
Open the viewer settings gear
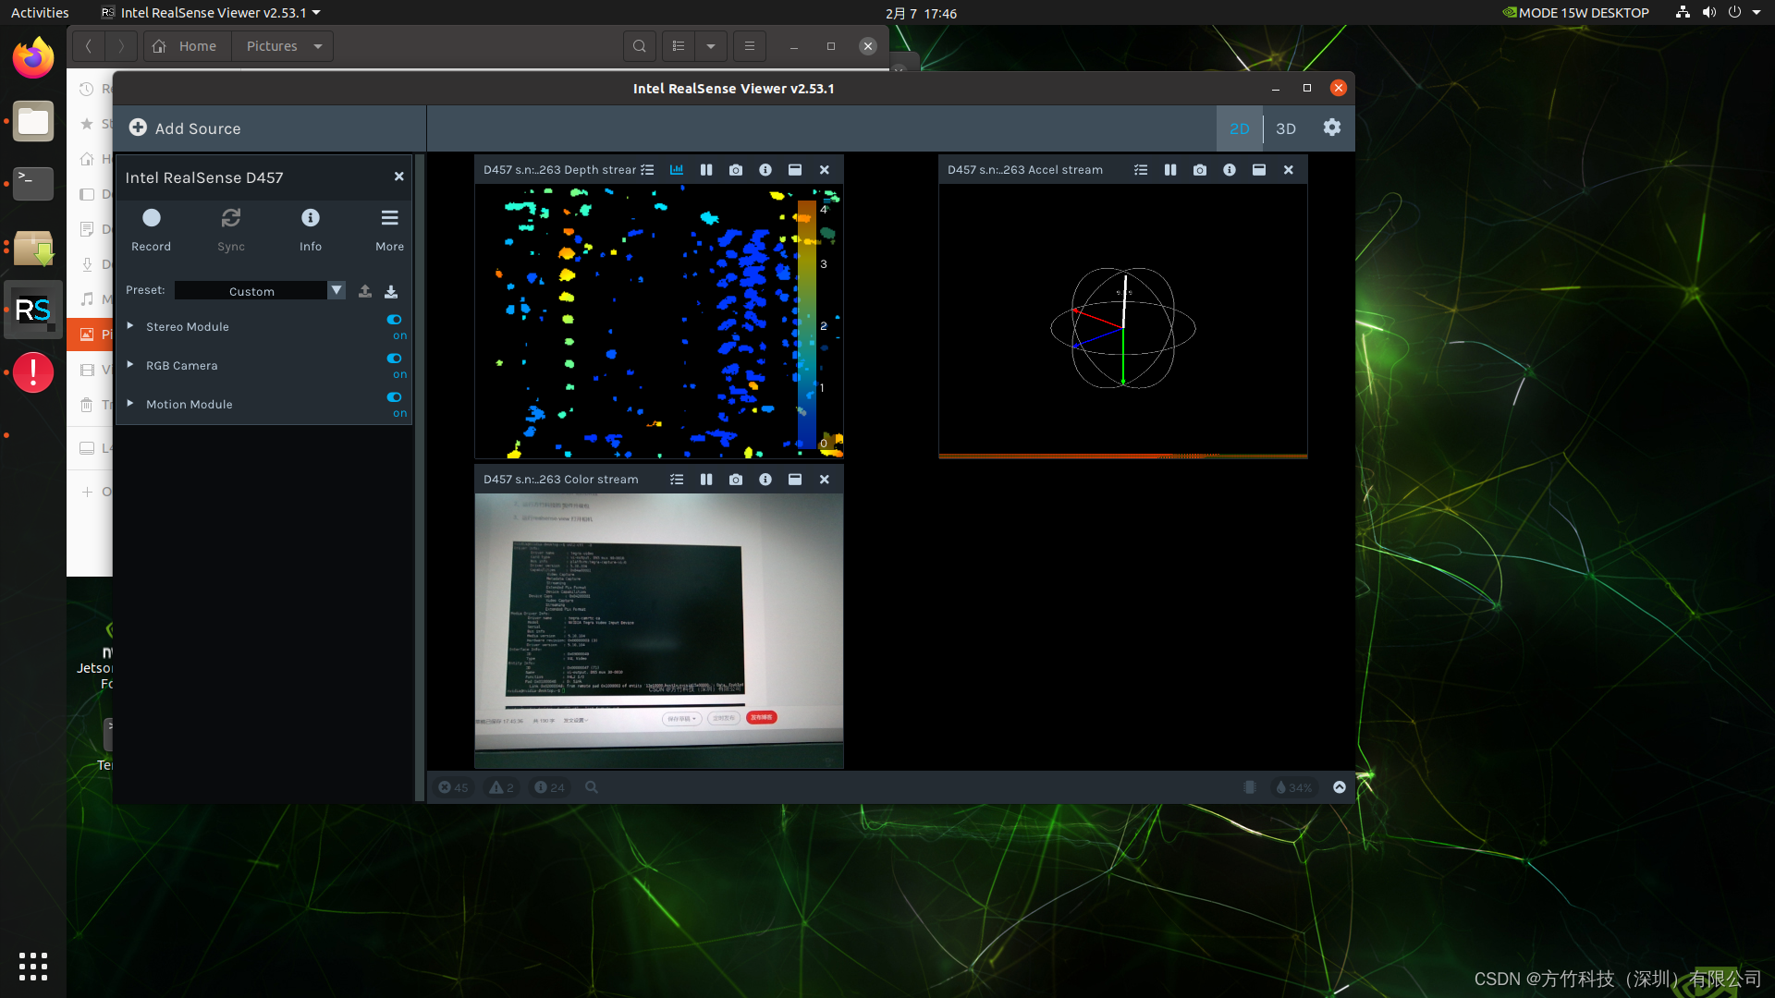pyautogui.click(x=1331, y=128)
